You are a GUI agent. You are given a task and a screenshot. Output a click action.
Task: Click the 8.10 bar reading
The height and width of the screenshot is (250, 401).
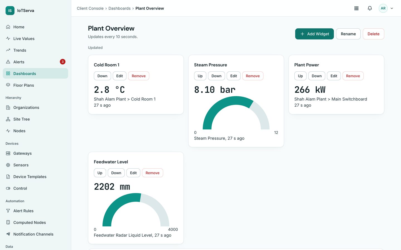215,90
